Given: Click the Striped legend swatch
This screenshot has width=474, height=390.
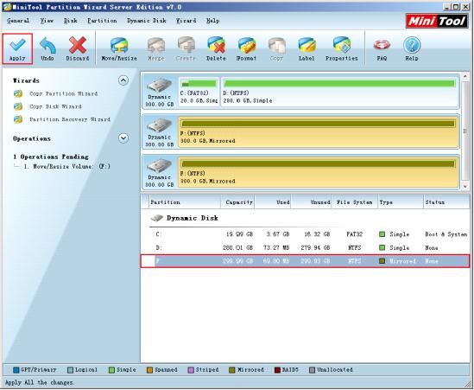Looking at the screenshot, I should tap(191, 370).
